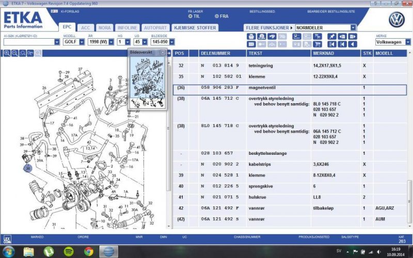Expand the NORMDELER dropdown
This screenshot has height=258, width=413.
click(x=353, y=27)
